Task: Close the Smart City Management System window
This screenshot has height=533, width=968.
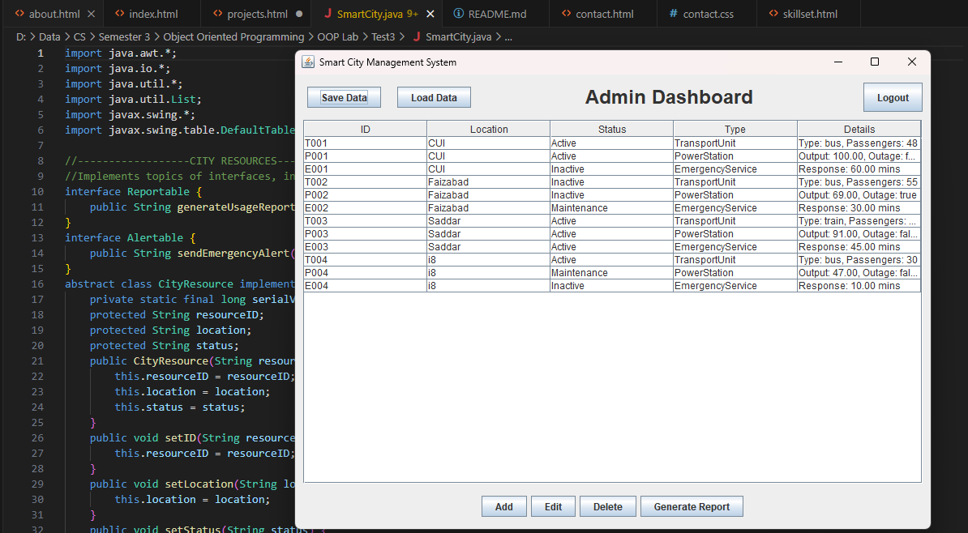Action: coord(912,62)
